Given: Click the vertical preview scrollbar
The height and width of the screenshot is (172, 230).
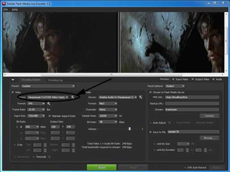Looking at the screenshot, I should coord(226,41).
